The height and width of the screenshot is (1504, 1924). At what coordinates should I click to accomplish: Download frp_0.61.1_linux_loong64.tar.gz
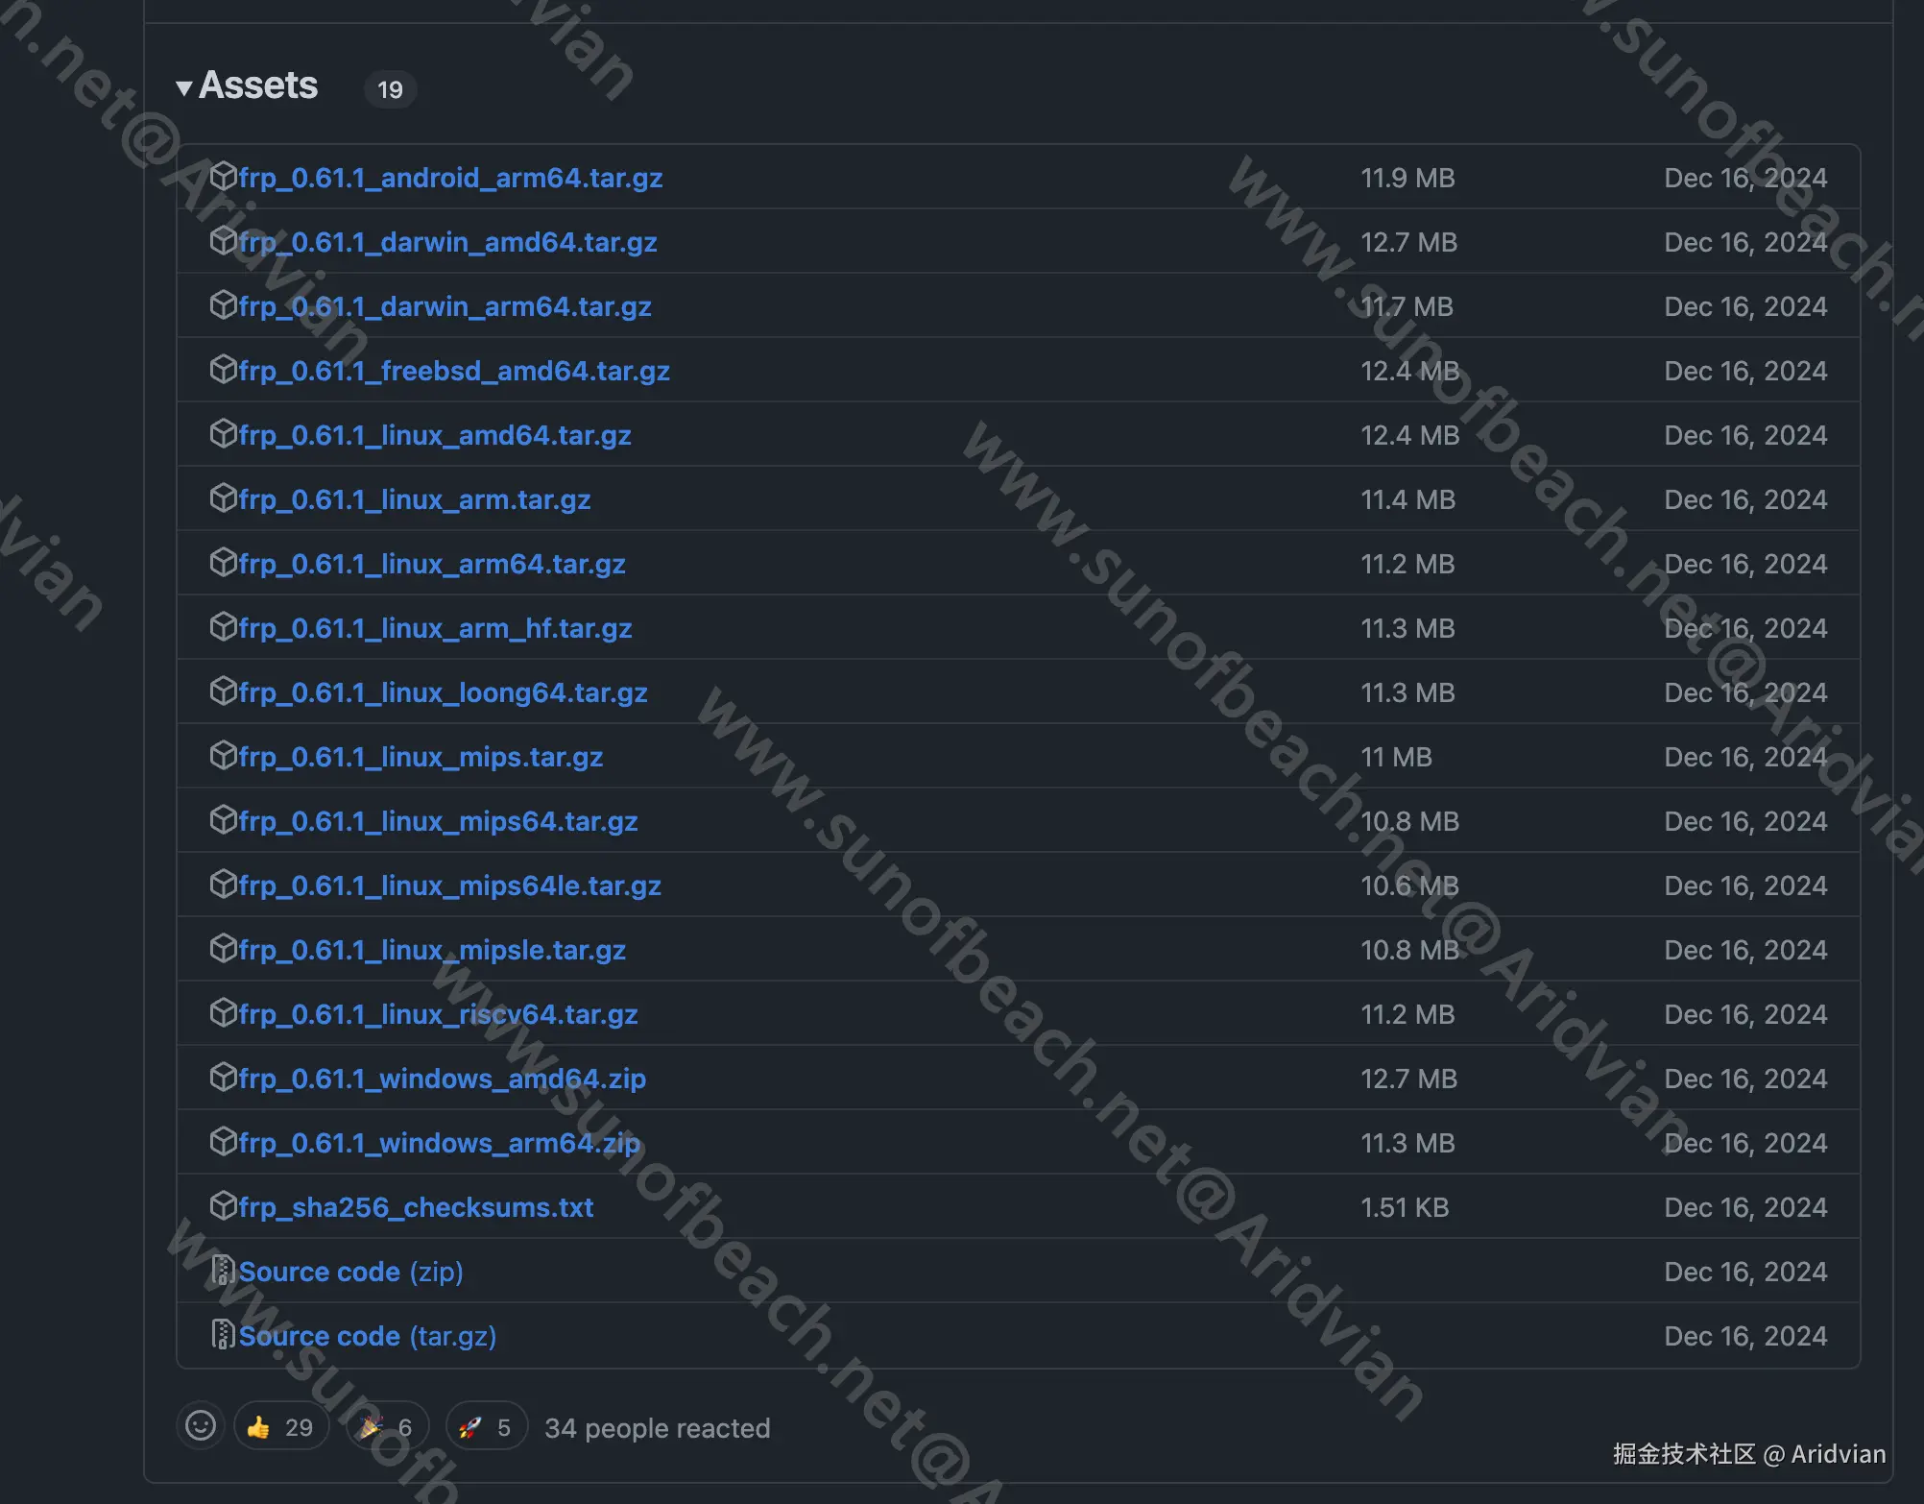pyautogui.click(x=443, y=692)
